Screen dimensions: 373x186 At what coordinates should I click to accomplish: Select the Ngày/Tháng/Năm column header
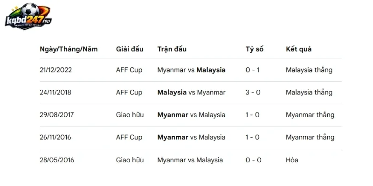coord(69,49)
